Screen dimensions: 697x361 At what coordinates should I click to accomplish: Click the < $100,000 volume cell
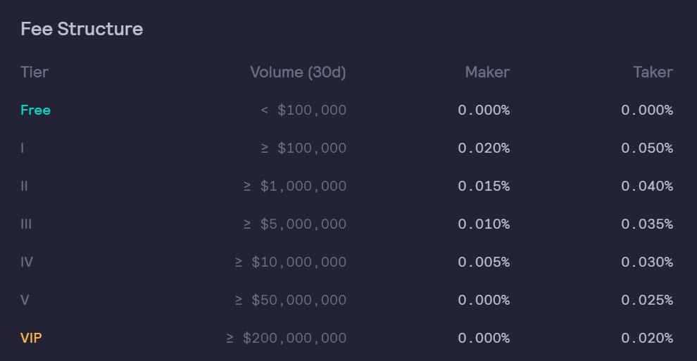coord(303,110)
